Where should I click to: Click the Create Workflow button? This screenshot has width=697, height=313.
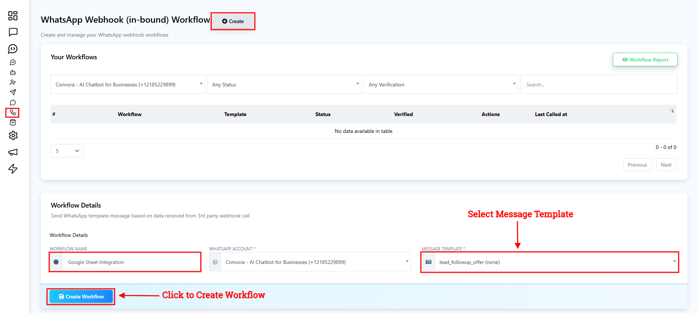click(81, 297)
